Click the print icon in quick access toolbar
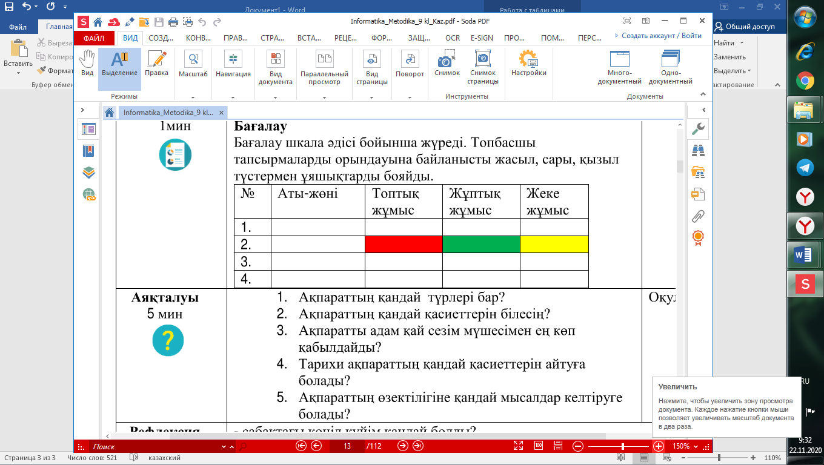Viewport: 824px width, 465px height. pyautogui.click(x=173, y=22)
